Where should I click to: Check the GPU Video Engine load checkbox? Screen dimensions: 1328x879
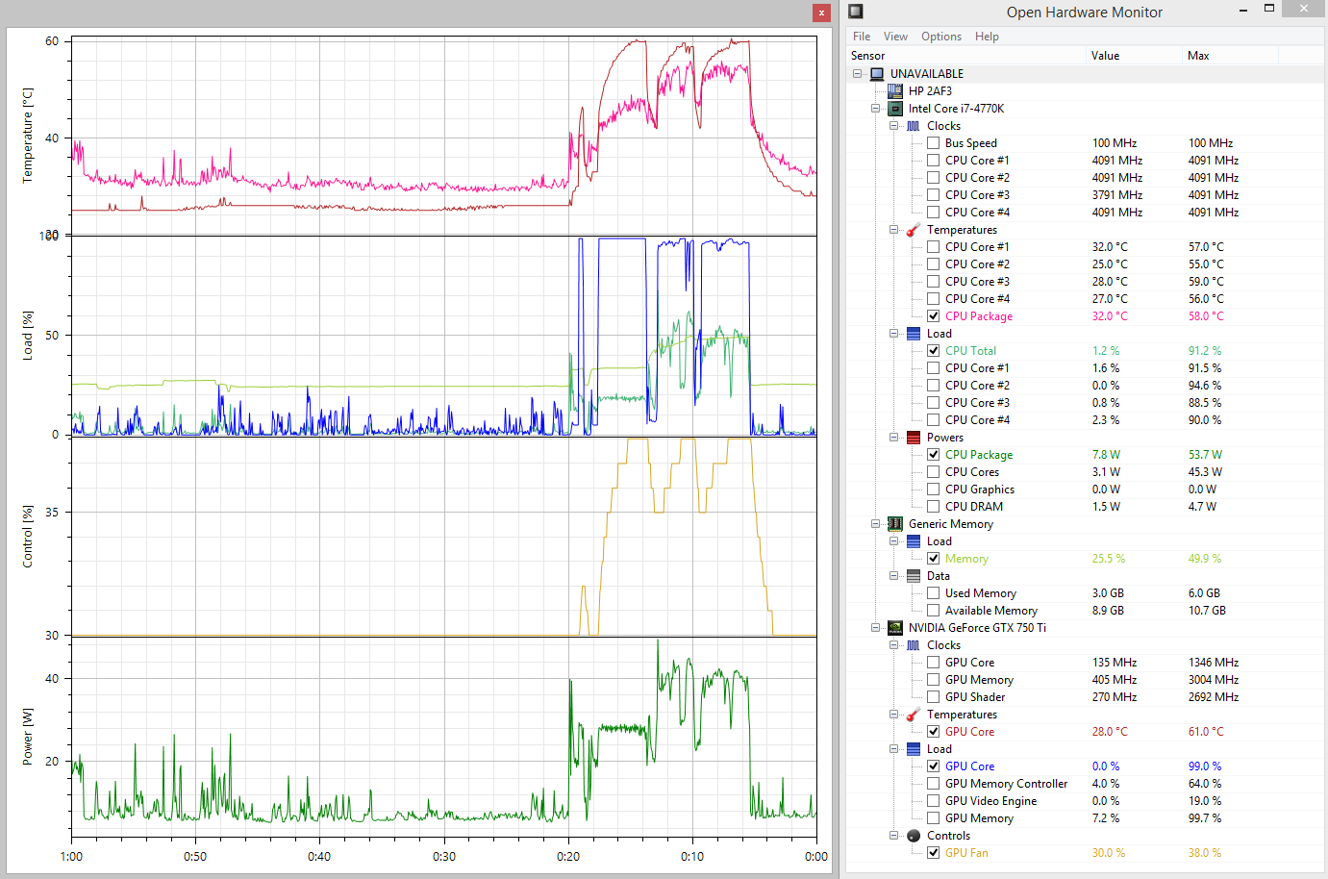pyautogui.click(x=933, y=800)
